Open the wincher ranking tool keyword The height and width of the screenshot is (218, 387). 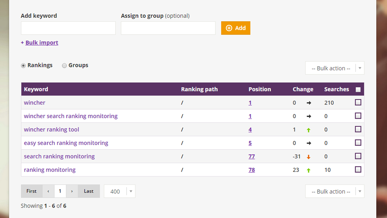pos(52,130)
